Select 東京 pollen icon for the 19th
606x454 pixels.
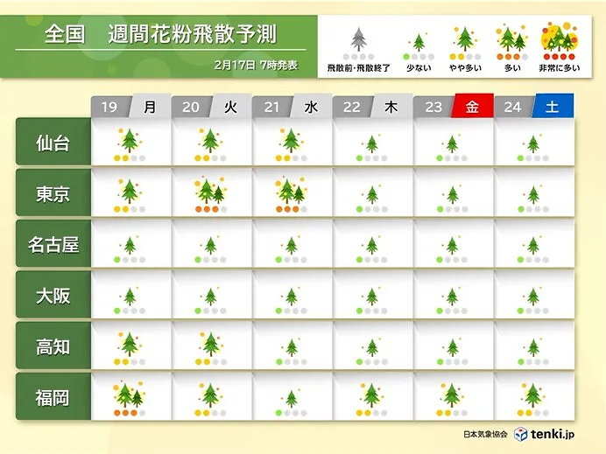coord(130,192)
